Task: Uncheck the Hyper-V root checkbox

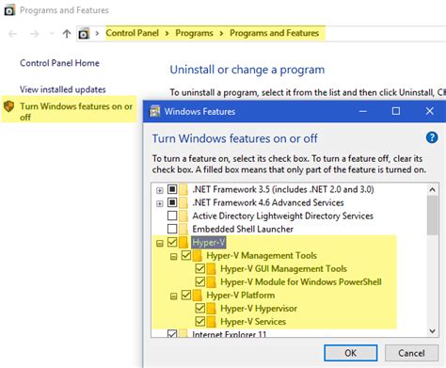Action: click(172, 242)
